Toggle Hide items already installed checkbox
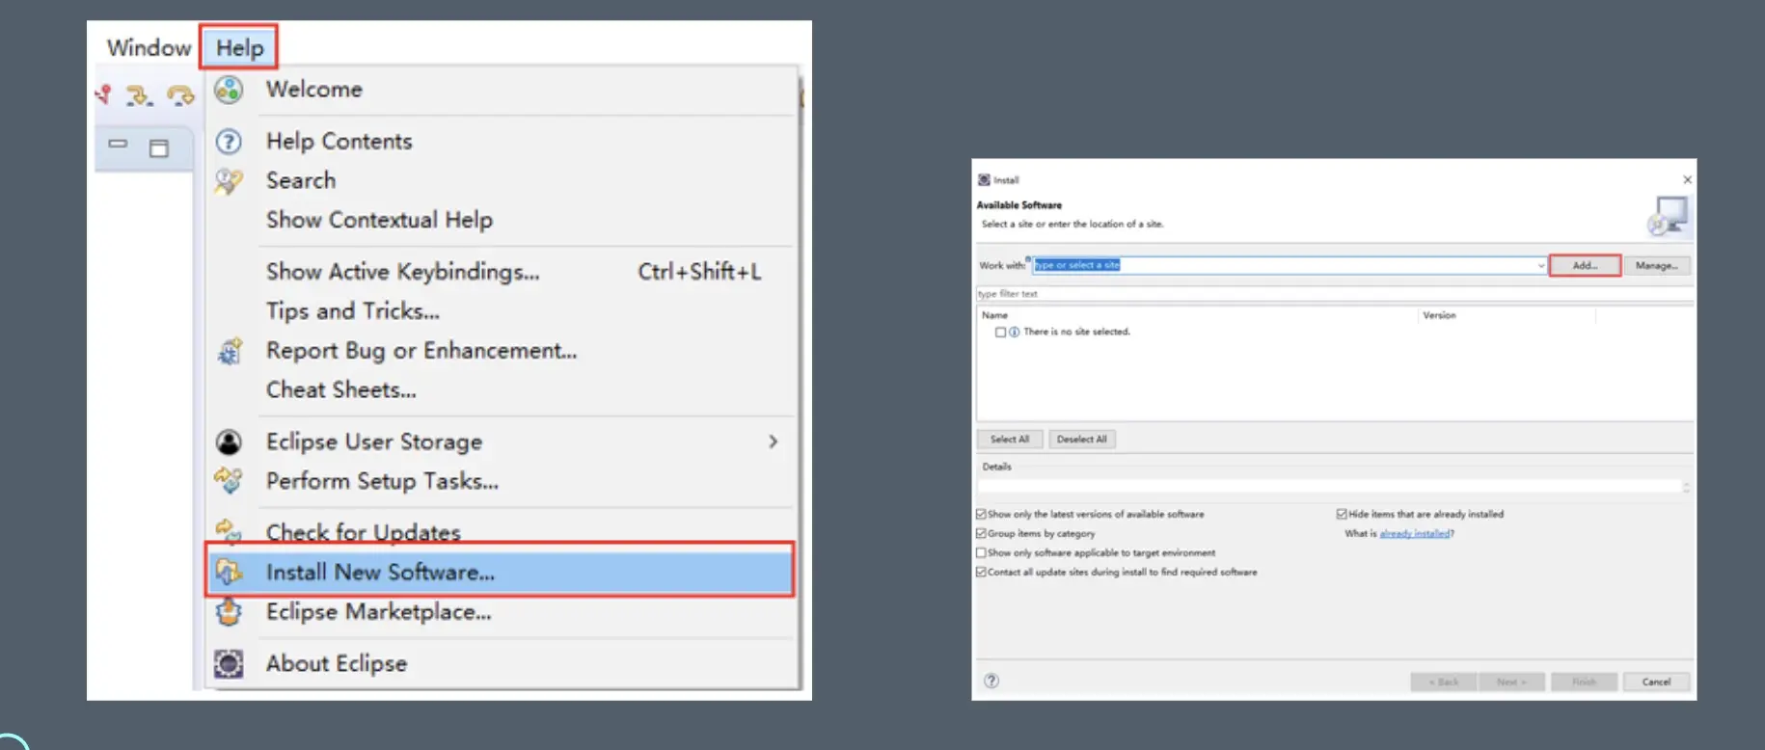This screenshot has height=750, width=1765. (1342, 515)
